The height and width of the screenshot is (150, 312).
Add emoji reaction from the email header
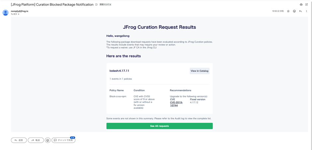tap(294, 11)
